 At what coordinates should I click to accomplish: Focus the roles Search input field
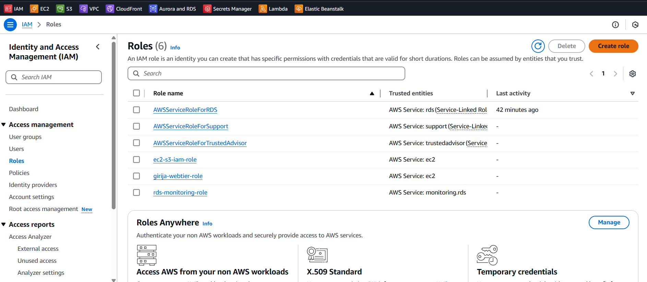(x=266, y=73)
